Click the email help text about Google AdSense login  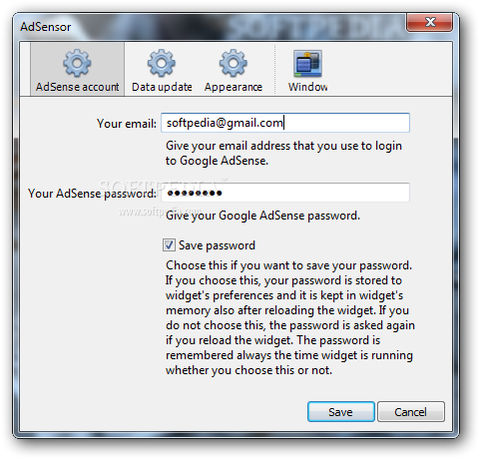click(x=283, y=153)
